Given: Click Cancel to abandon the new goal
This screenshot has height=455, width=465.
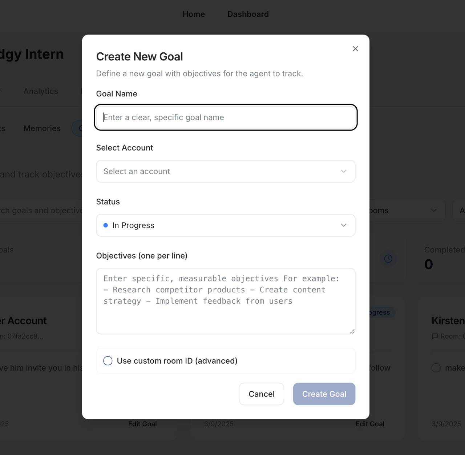Looking at the screenshot, I should pos(261,394).
